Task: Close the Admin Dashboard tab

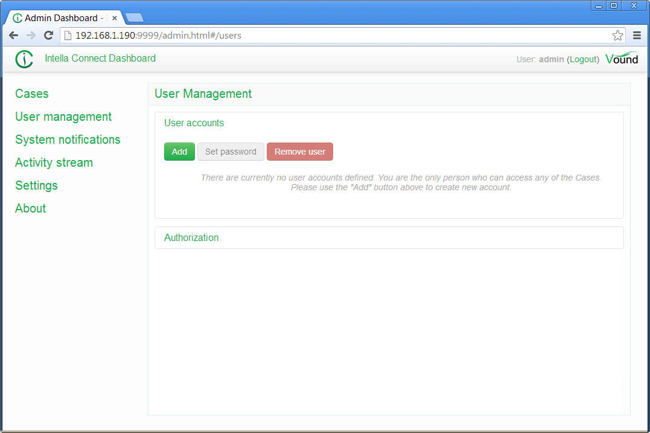Action: pos(115,18)
